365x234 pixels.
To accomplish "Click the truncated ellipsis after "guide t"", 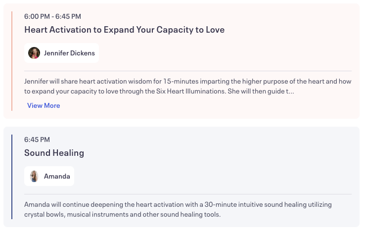I will tap(292, 92).
